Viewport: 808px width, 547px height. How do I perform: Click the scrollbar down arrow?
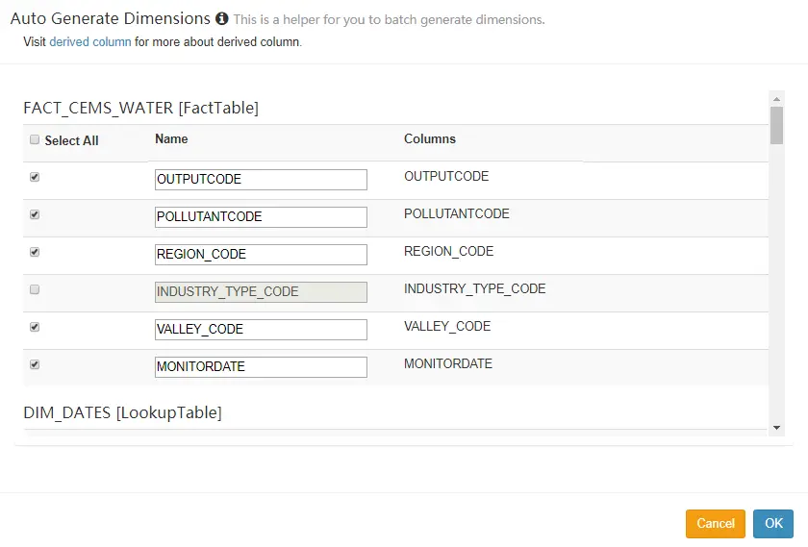point(776,428)
